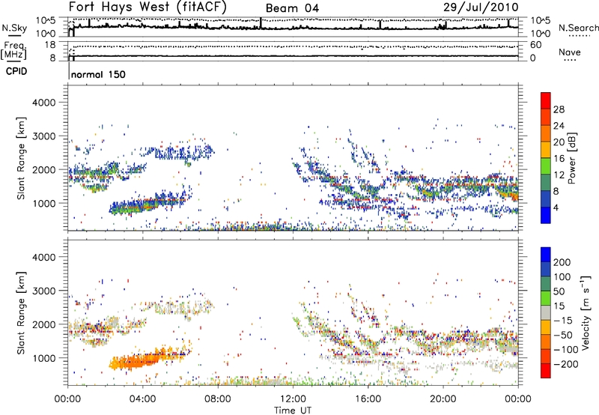Image resolution: width=599 pixels, height=415 pixels.
Task: Click the '24' power colorbar label
Action: click(x=559, y=126)
